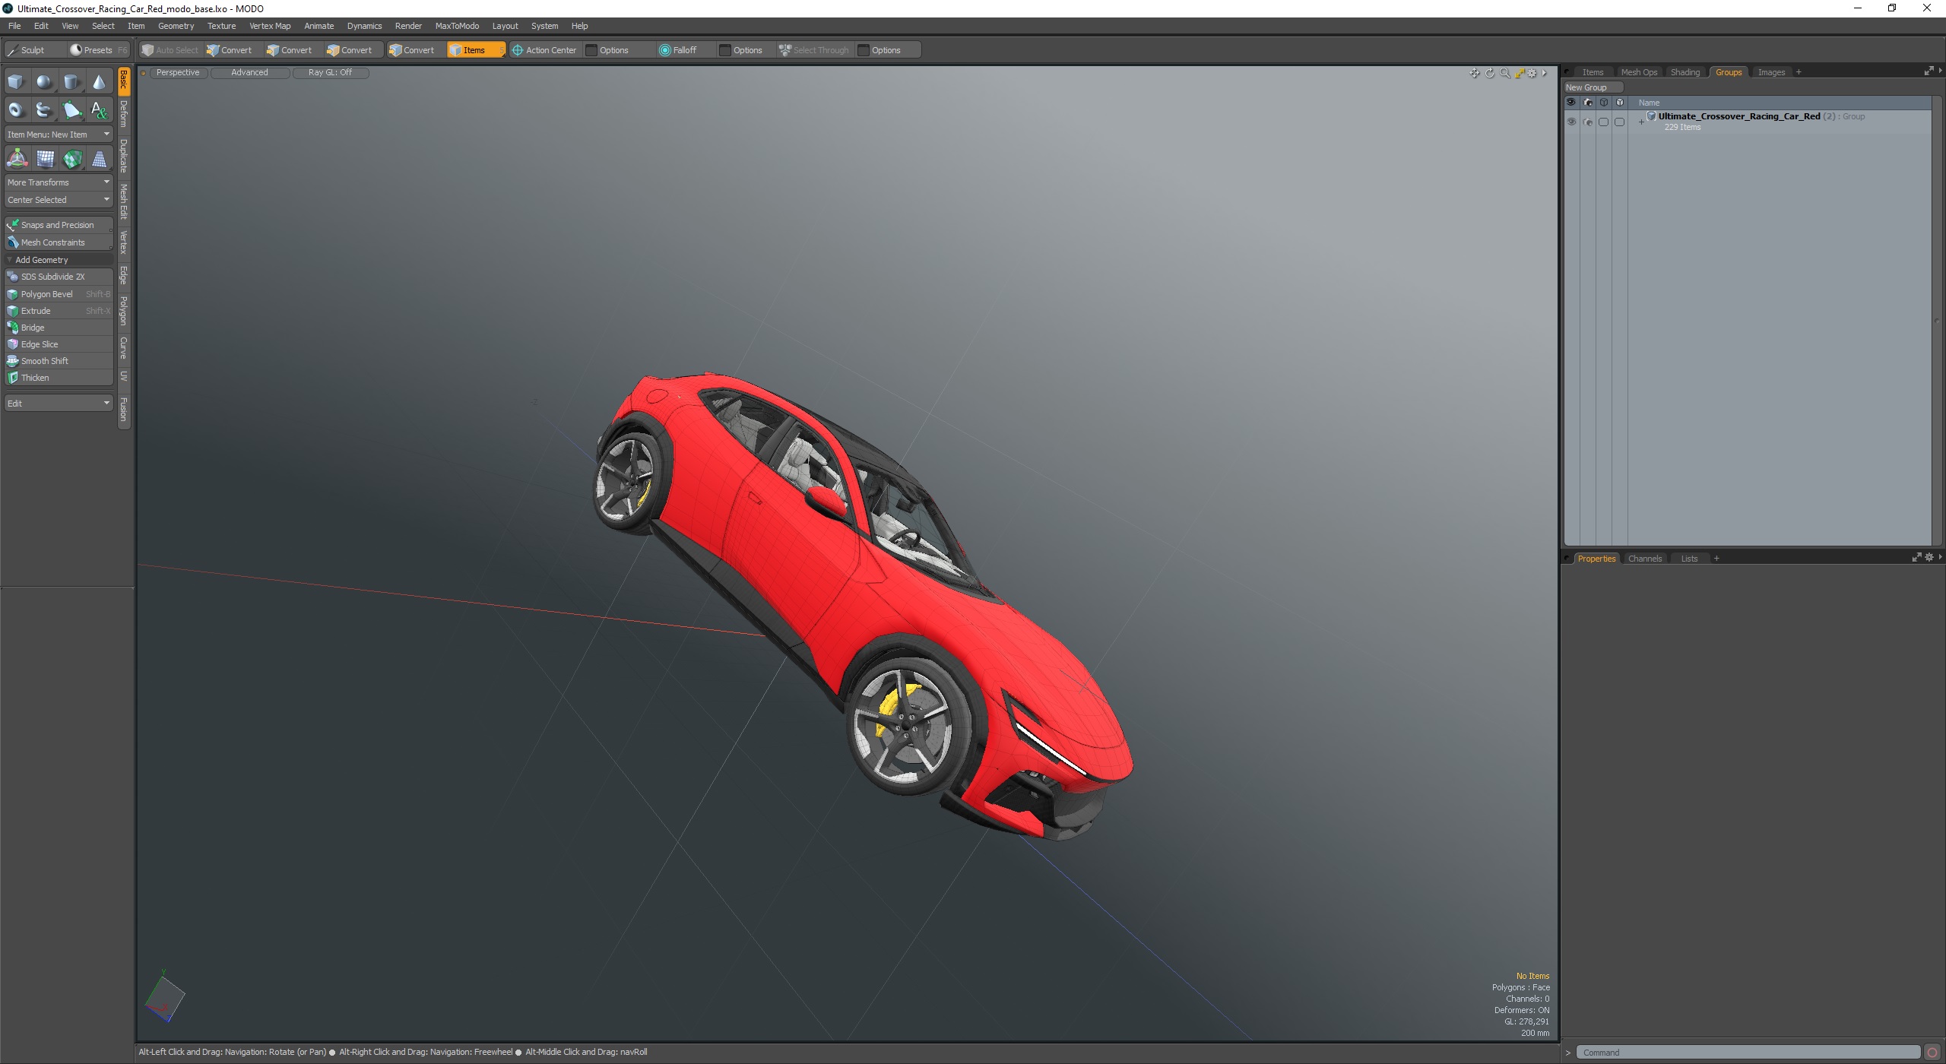Click the Properties panel gear icon
This screenshot has height=1064, width=1946.
[x=1929, y=558]
